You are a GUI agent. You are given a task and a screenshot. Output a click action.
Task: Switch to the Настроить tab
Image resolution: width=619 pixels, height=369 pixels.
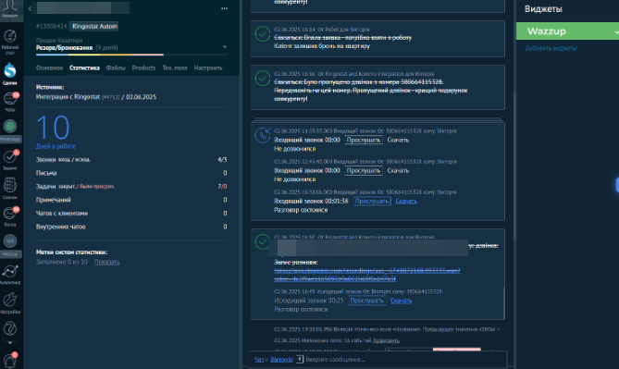point(208,68)
